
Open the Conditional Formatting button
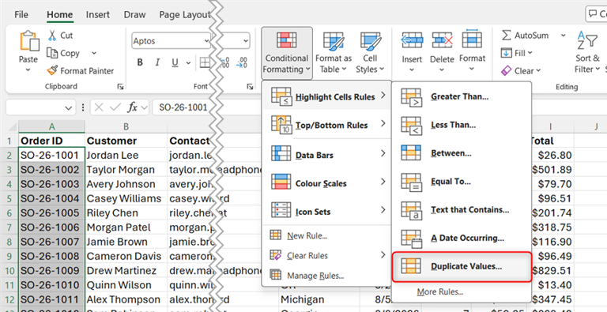tap(286, 53)
